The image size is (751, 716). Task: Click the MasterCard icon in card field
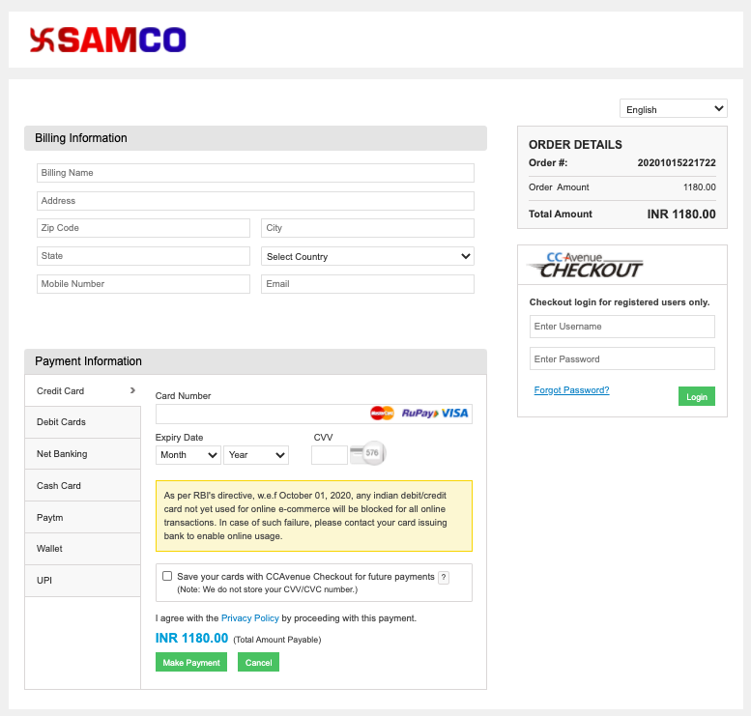[382, 413]
